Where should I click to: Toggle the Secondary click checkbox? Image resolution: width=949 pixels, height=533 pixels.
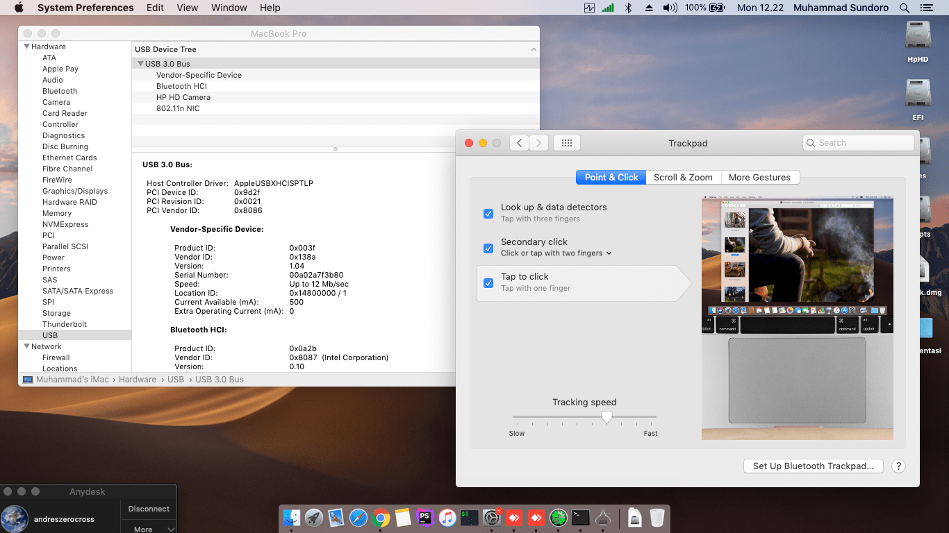tap(488, 248)
